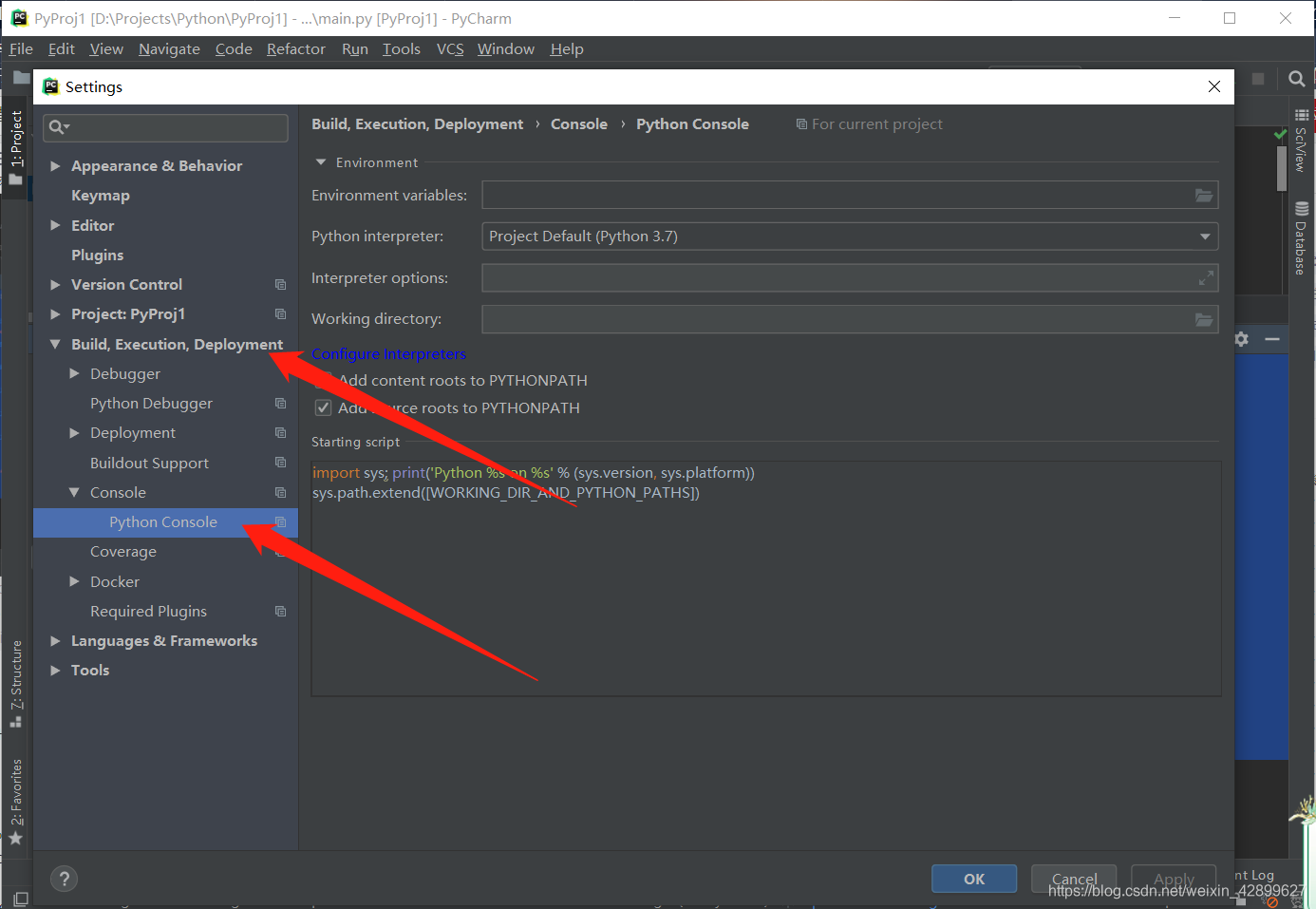This screenshot has width=1316, height=909.
Task: Open the VCS menu
Action: pos(450,49)
